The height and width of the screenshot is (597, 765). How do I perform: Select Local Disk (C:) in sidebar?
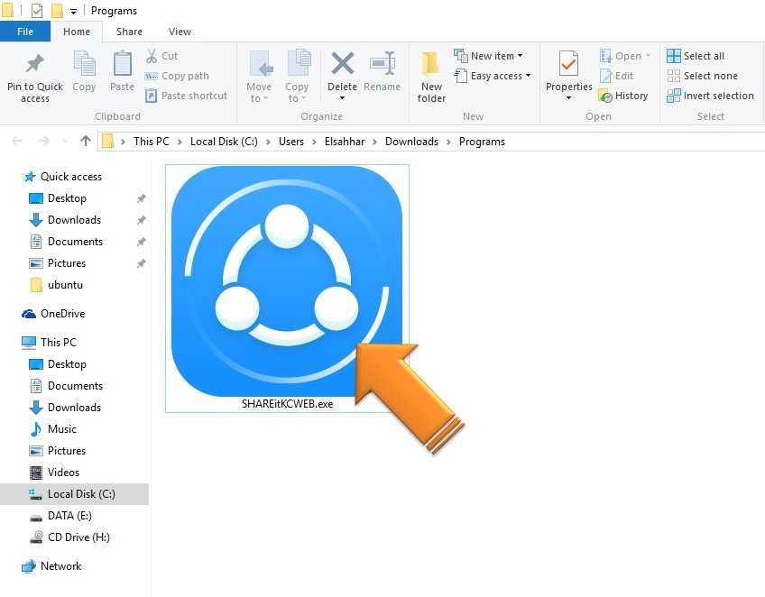74,494
